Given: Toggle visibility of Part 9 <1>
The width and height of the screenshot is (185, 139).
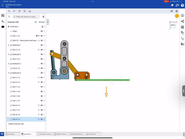Looking at the screenshot, I should click(42, 119).
